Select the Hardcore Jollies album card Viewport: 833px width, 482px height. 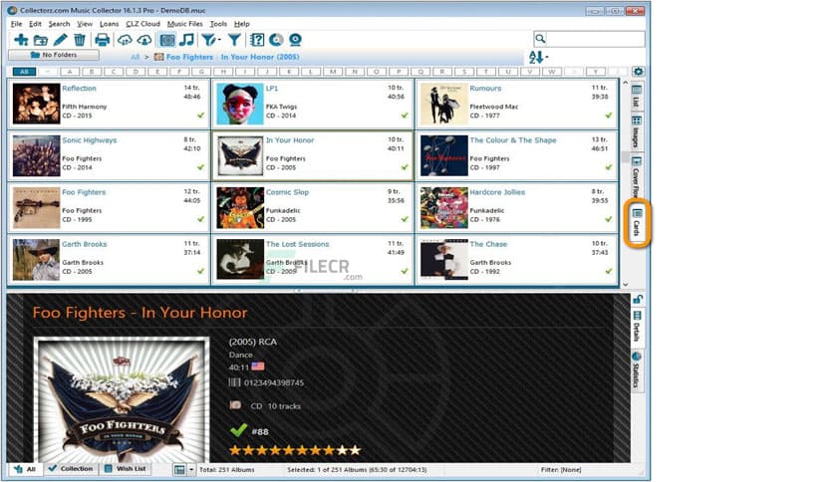point(516,207)
